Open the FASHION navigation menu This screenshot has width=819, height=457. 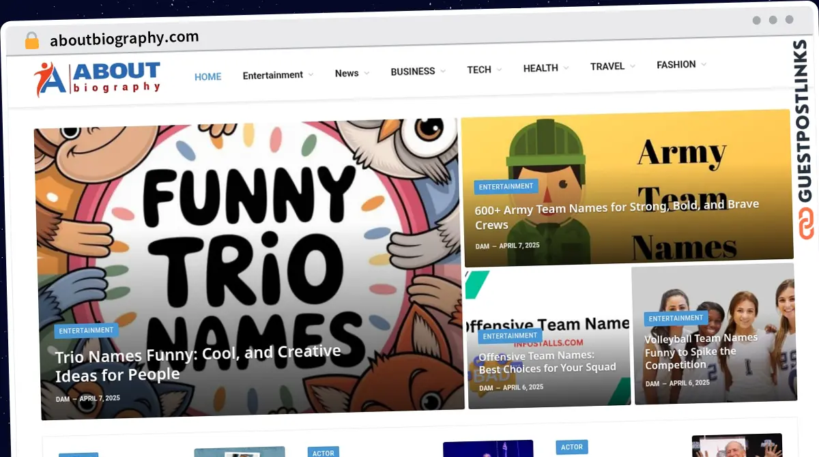click(676, 65)
